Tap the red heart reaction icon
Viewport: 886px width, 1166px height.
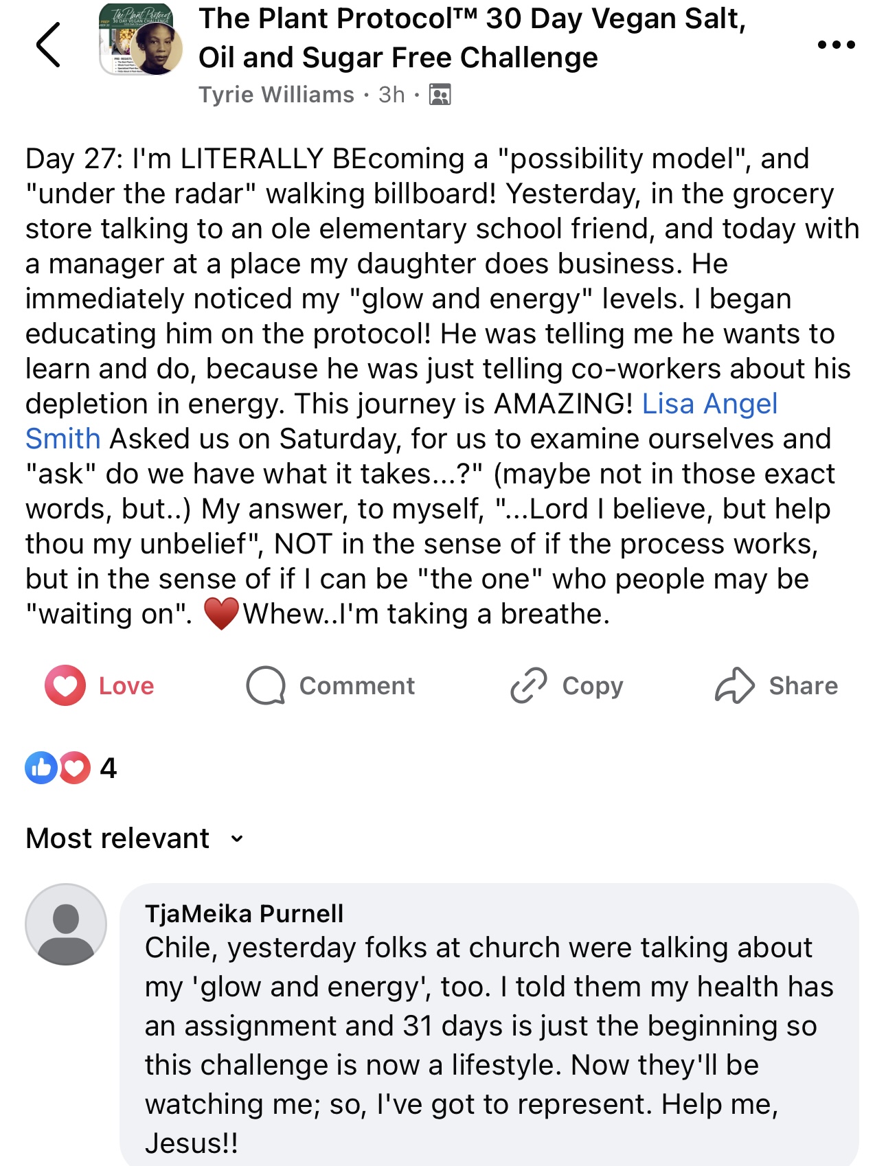(x=75, y=768)
